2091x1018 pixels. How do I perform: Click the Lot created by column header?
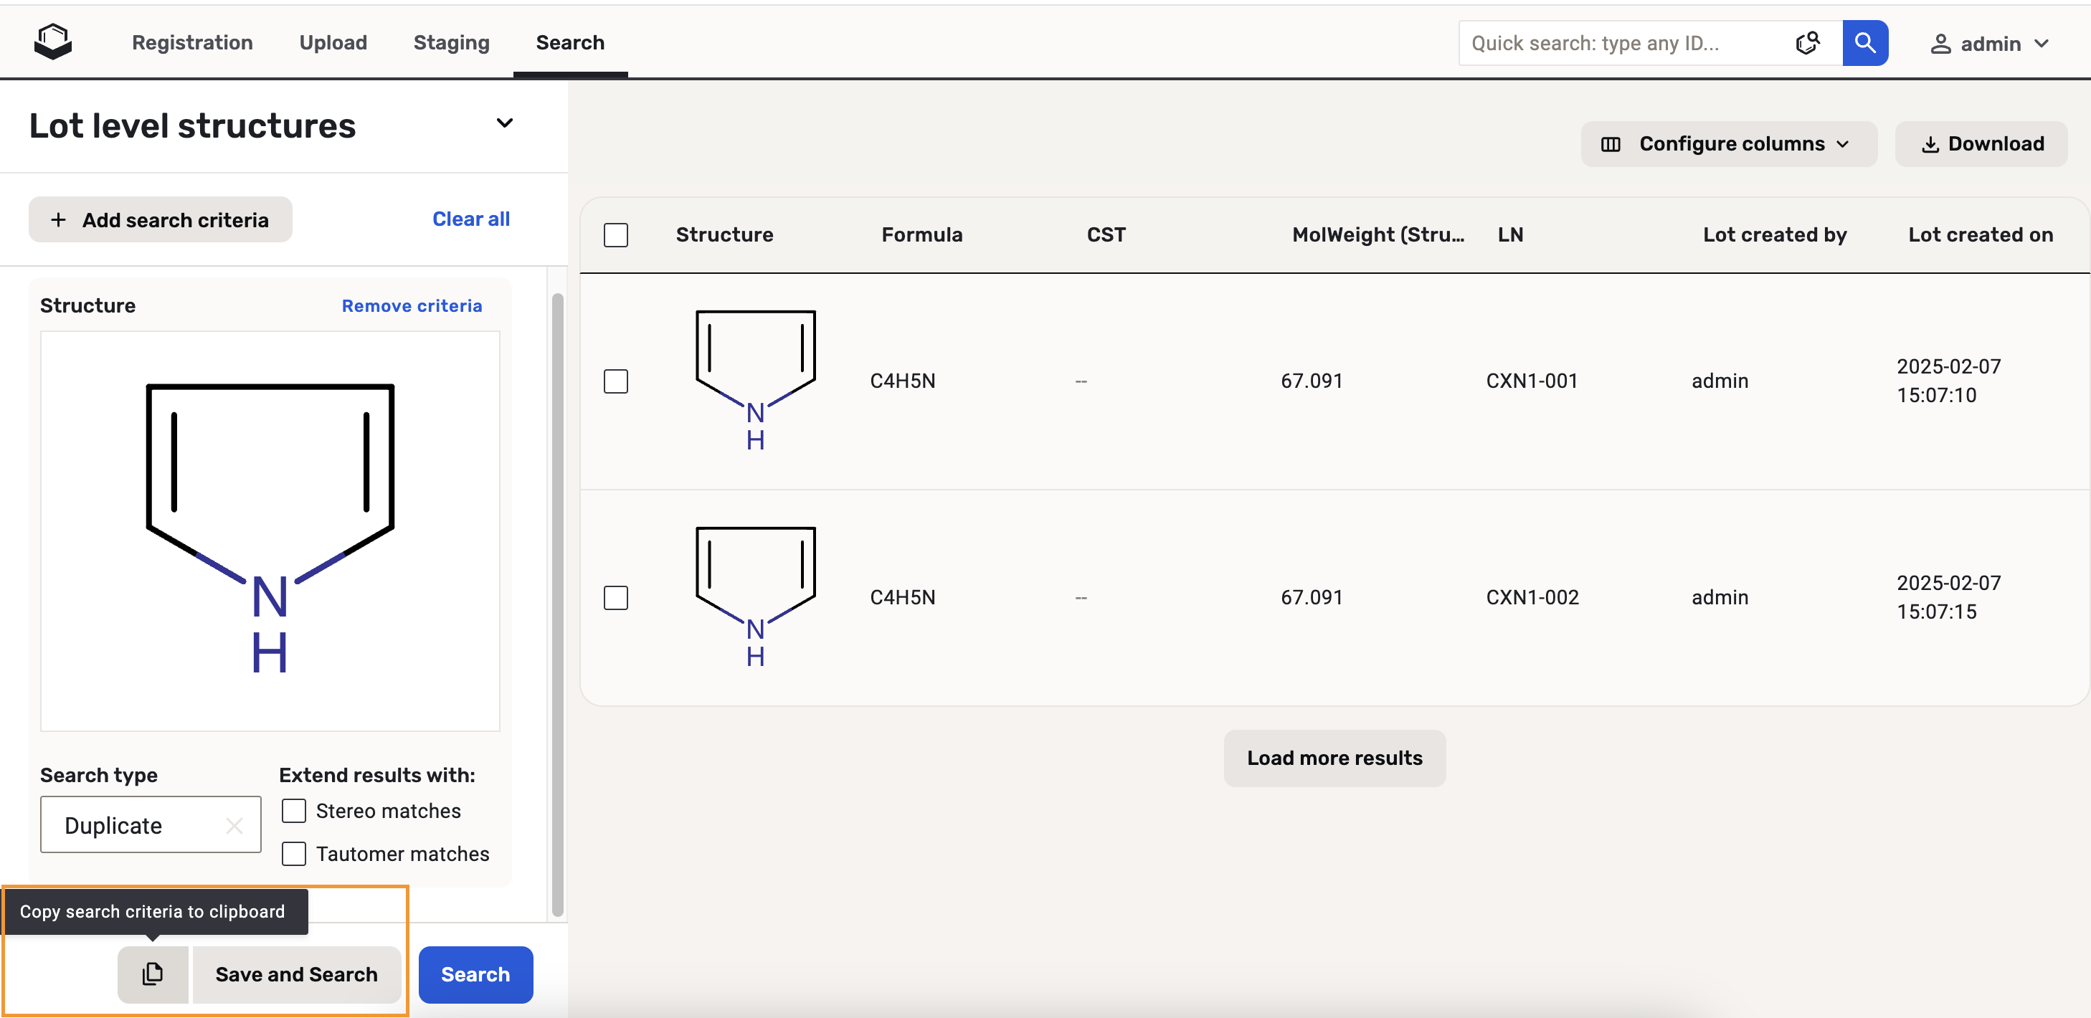click(1775, 234)
